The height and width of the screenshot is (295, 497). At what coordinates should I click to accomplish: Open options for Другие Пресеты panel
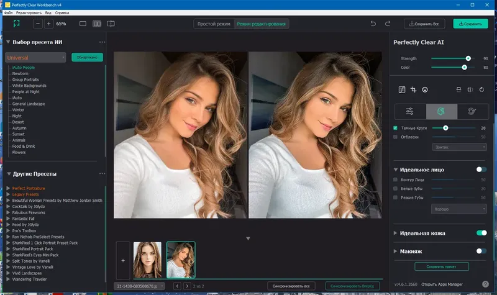102,174
